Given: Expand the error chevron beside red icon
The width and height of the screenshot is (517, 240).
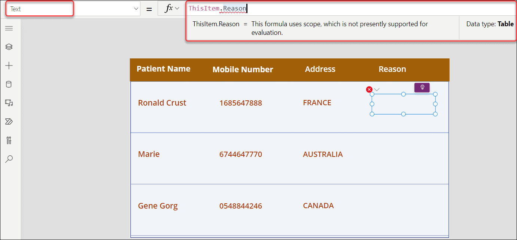Looking at the screenshot, I should point(377,89).
